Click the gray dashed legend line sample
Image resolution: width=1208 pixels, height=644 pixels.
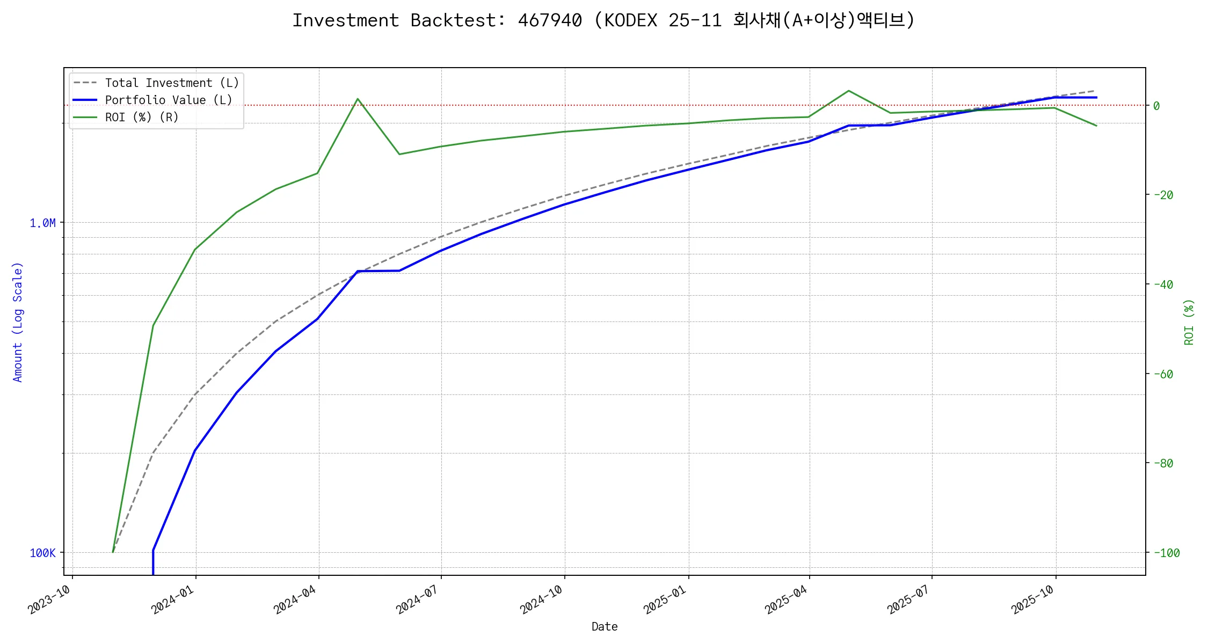click(85, 83)
